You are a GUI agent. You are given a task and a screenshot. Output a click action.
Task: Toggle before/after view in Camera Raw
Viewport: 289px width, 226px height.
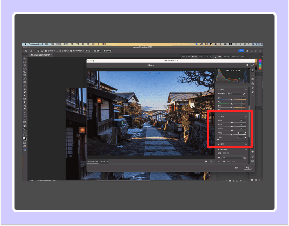(x=211, y=161)
